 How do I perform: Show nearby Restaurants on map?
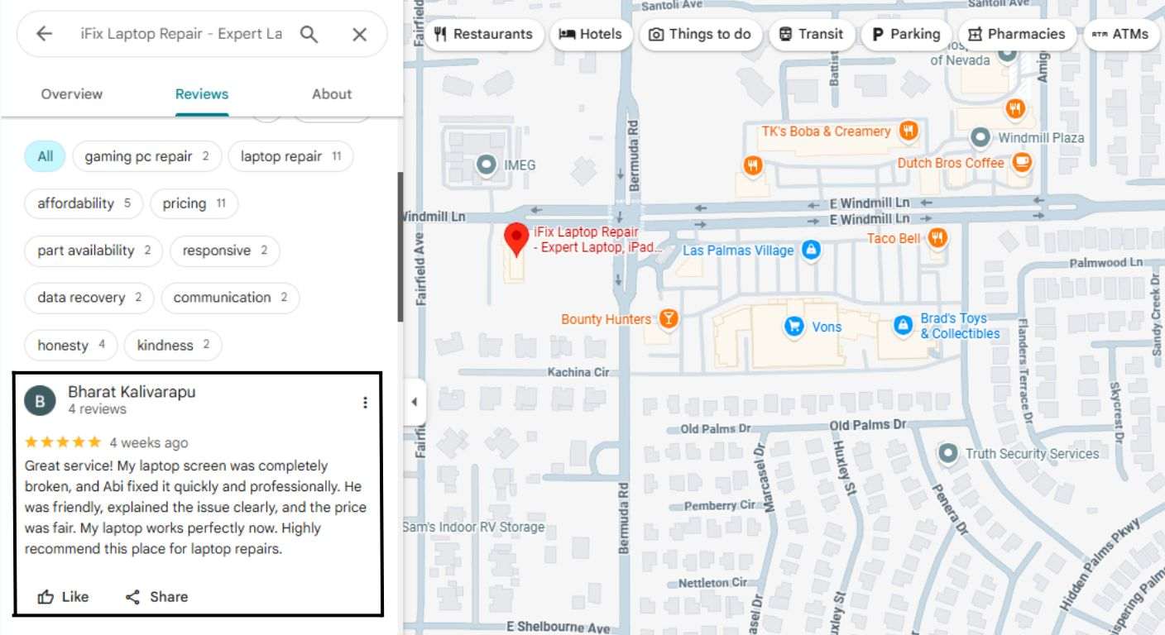[483, 34]
